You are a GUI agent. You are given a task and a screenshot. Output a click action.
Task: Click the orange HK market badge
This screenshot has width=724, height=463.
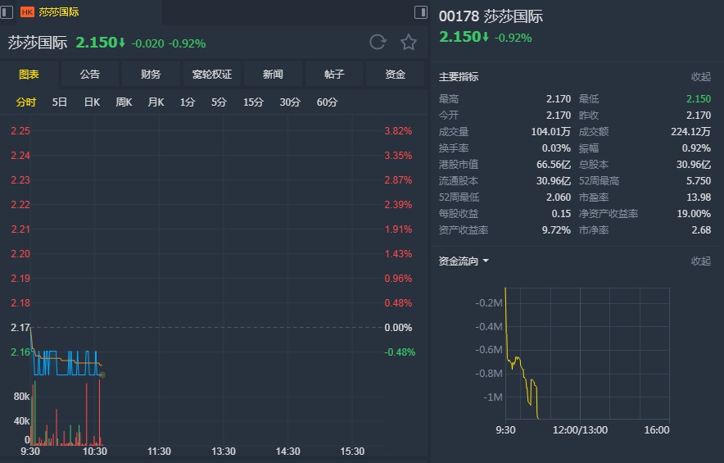(27, 12)
